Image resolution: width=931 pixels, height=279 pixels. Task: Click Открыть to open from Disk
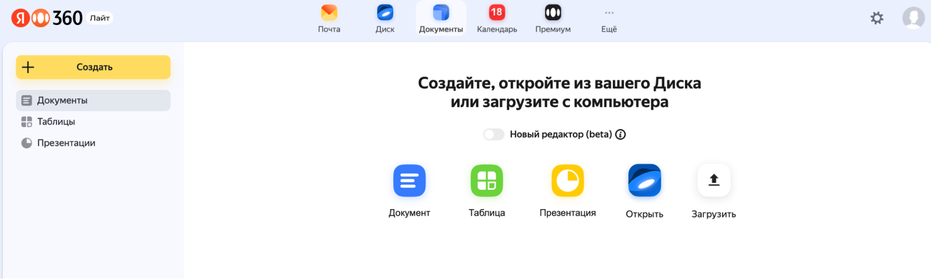(644, 181)
